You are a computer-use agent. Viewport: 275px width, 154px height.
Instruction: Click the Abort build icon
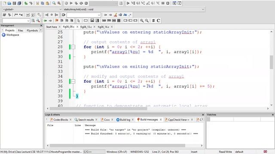pyautogui.click(x=86, y=3)
